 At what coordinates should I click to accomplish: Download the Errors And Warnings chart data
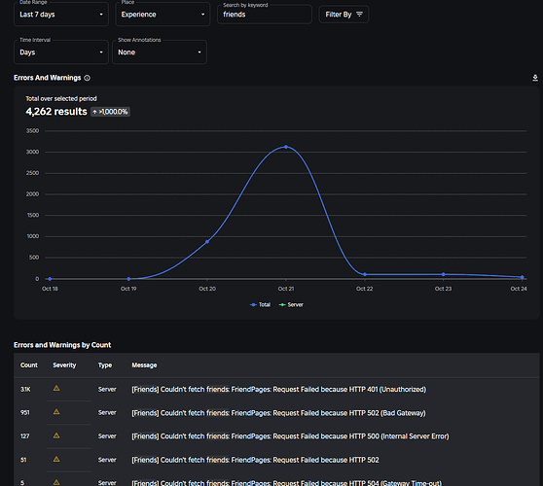[x=535, y=78]
